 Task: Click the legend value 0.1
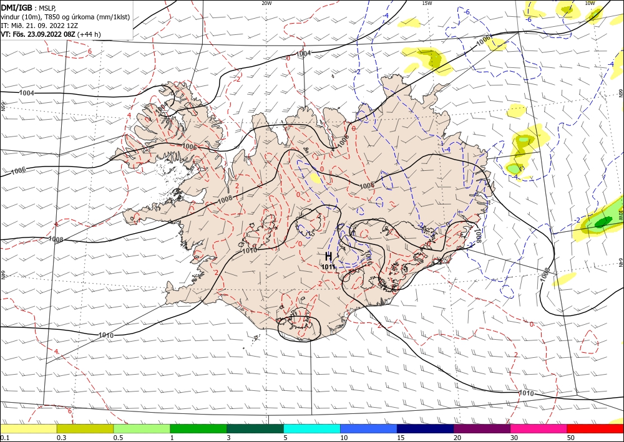point(4,438)
